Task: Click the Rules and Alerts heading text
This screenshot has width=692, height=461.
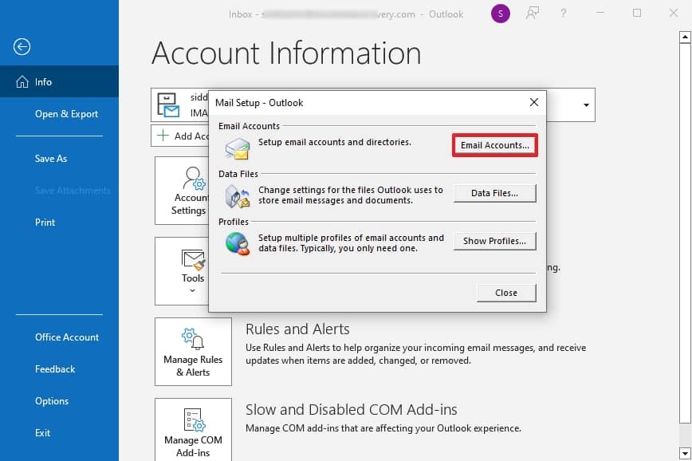Action: 297,329
